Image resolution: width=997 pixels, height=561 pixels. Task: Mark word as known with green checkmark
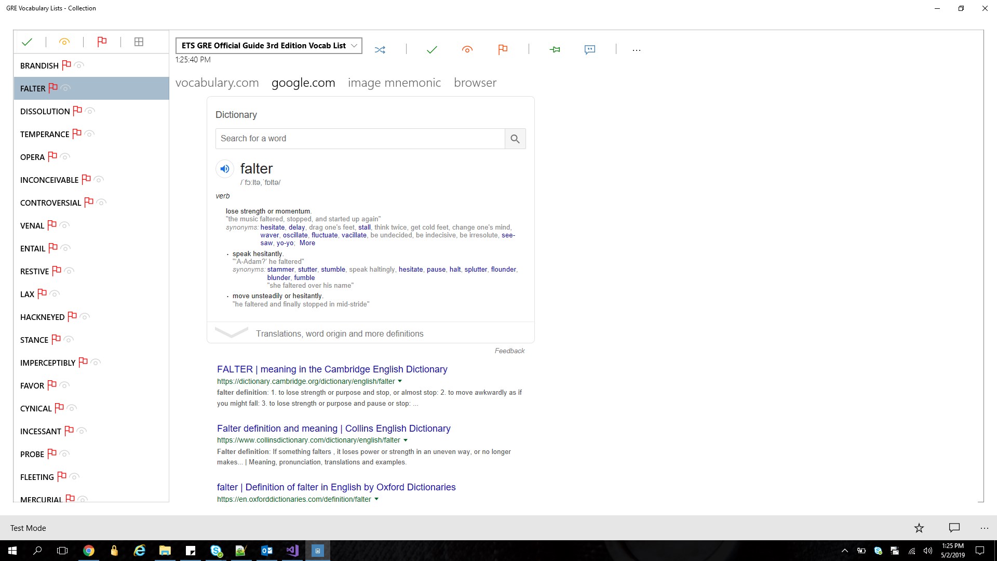tap(432, 50)
